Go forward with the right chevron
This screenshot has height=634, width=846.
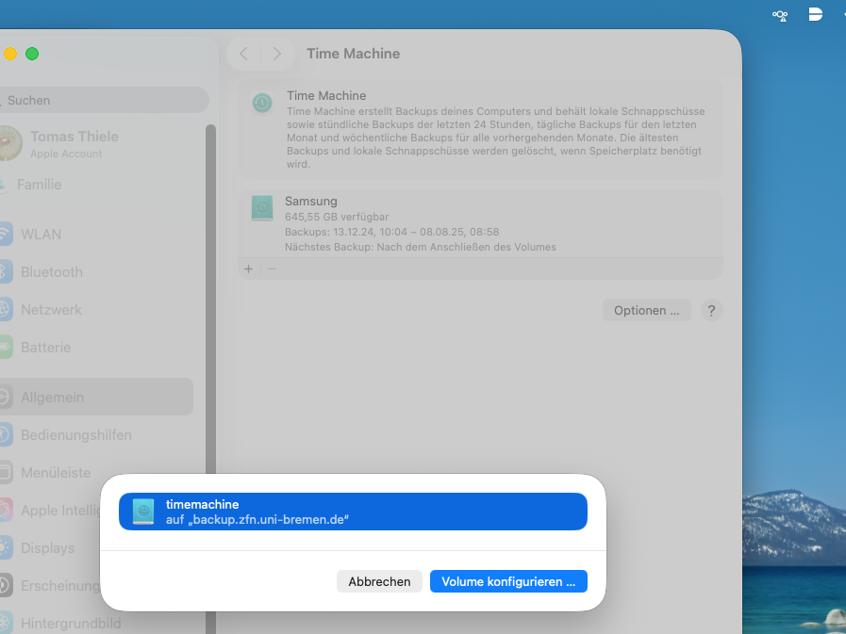tap(276, 54)
